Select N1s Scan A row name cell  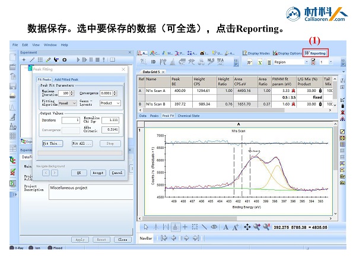[158, 91]
